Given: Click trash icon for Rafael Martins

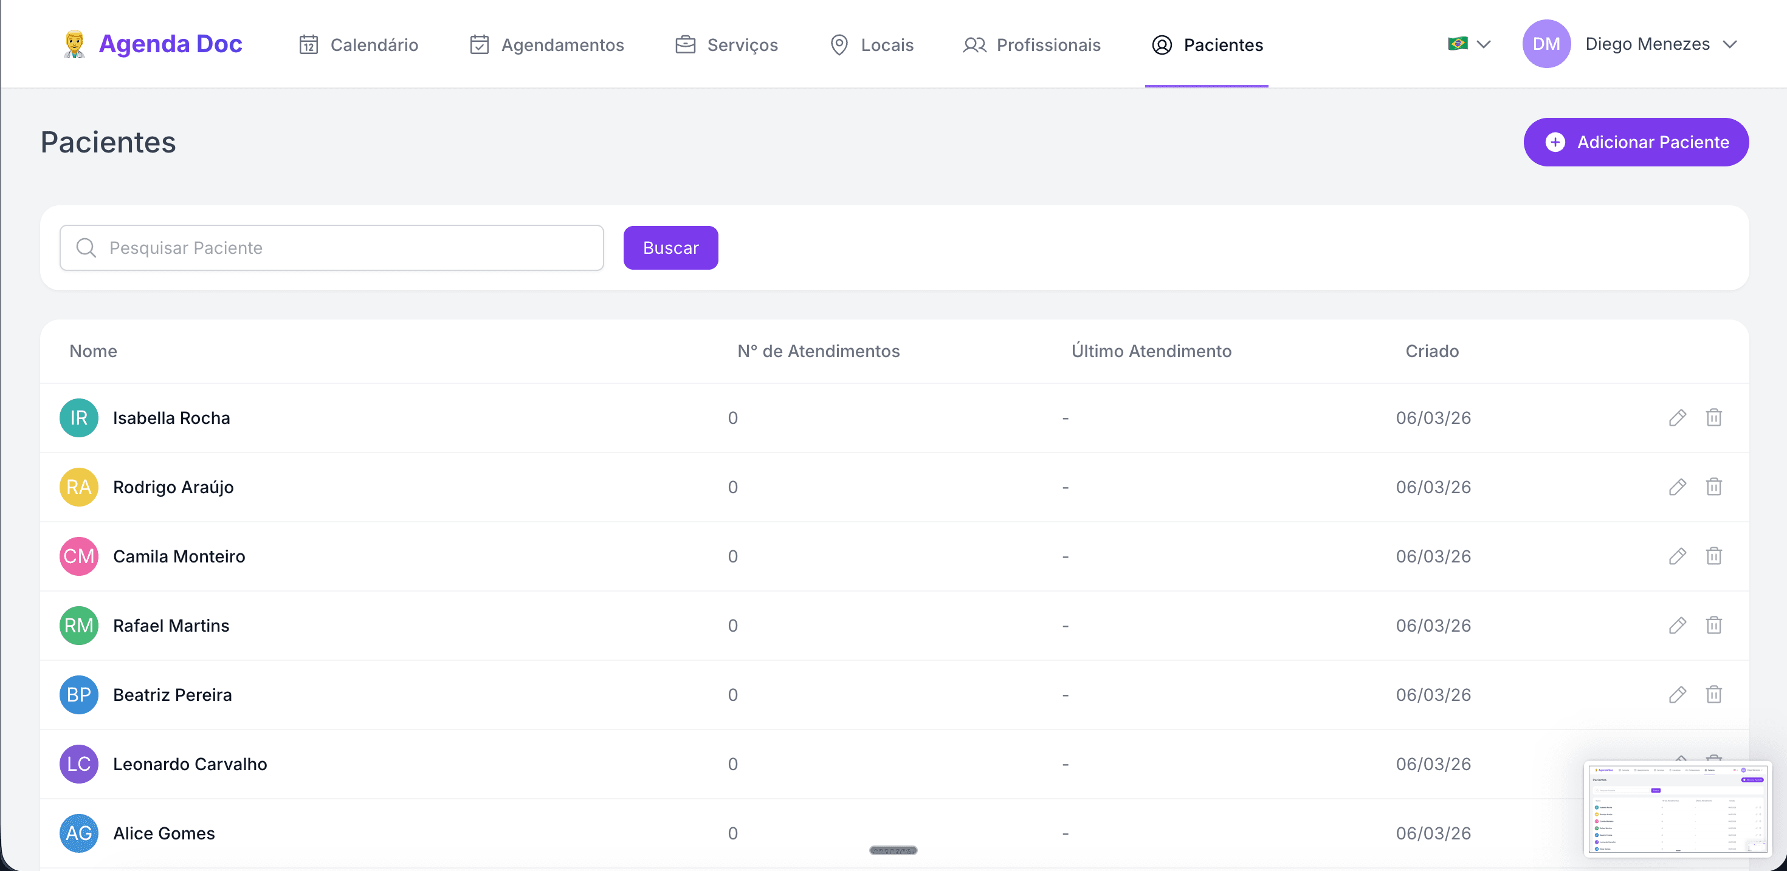Looking at the screenshot, I should (x=1713, y=626).
